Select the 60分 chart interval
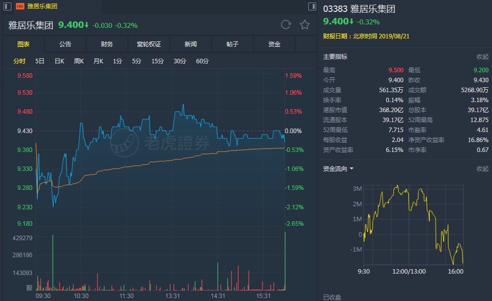 (202, 61)
